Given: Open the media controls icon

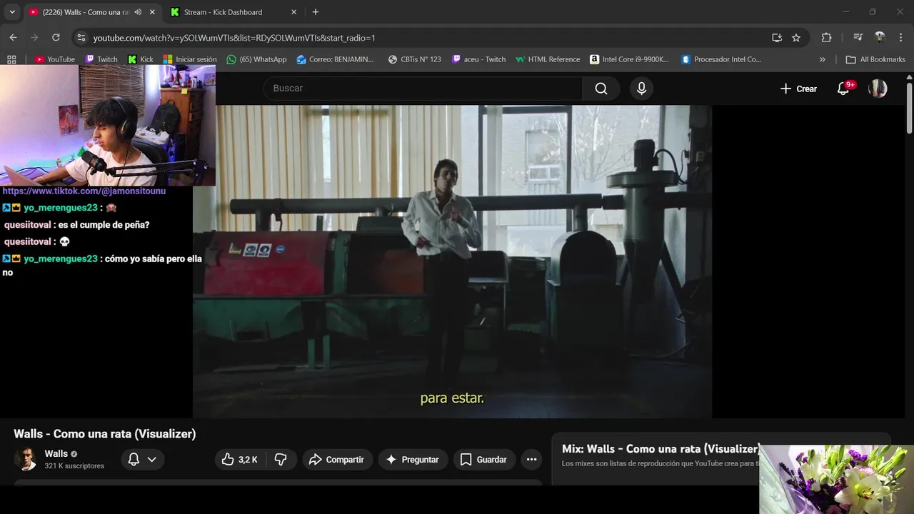Looking at the screenshot, I should pyautogui.click(x=858, y=38).
